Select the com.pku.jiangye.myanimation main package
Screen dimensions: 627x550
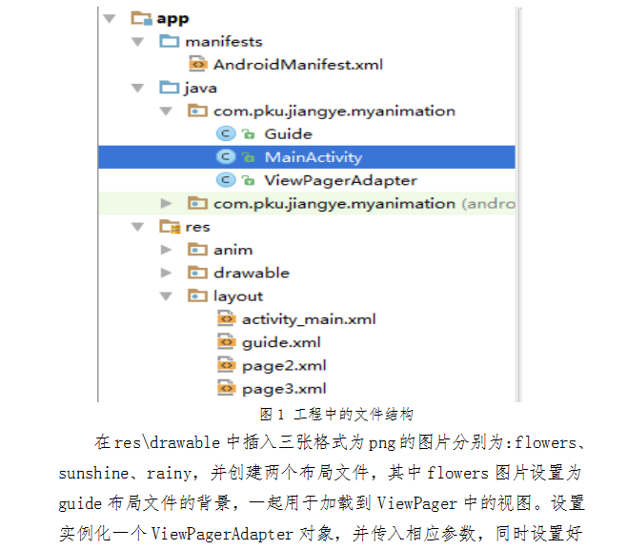334,112
